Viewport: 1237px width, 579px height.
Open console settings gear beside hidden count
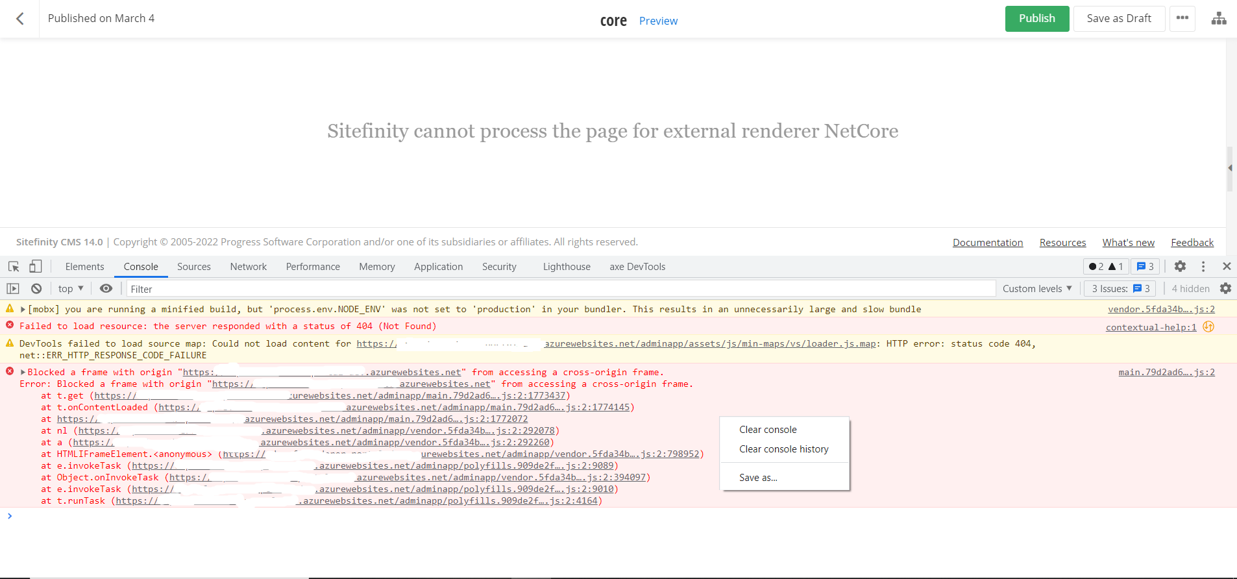[x=1225, y=289]
